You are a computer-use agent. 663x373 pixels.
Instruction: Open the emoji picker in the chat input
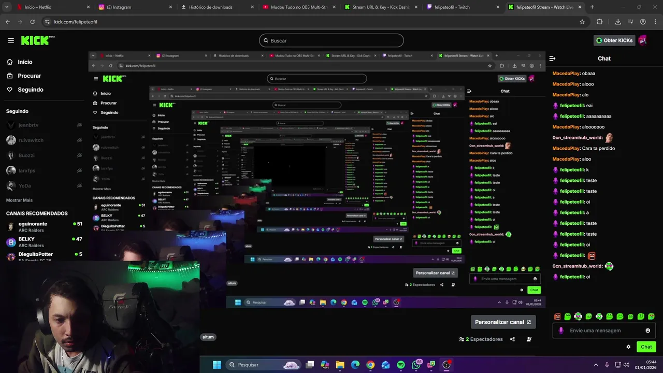click(x=647, y=331)
